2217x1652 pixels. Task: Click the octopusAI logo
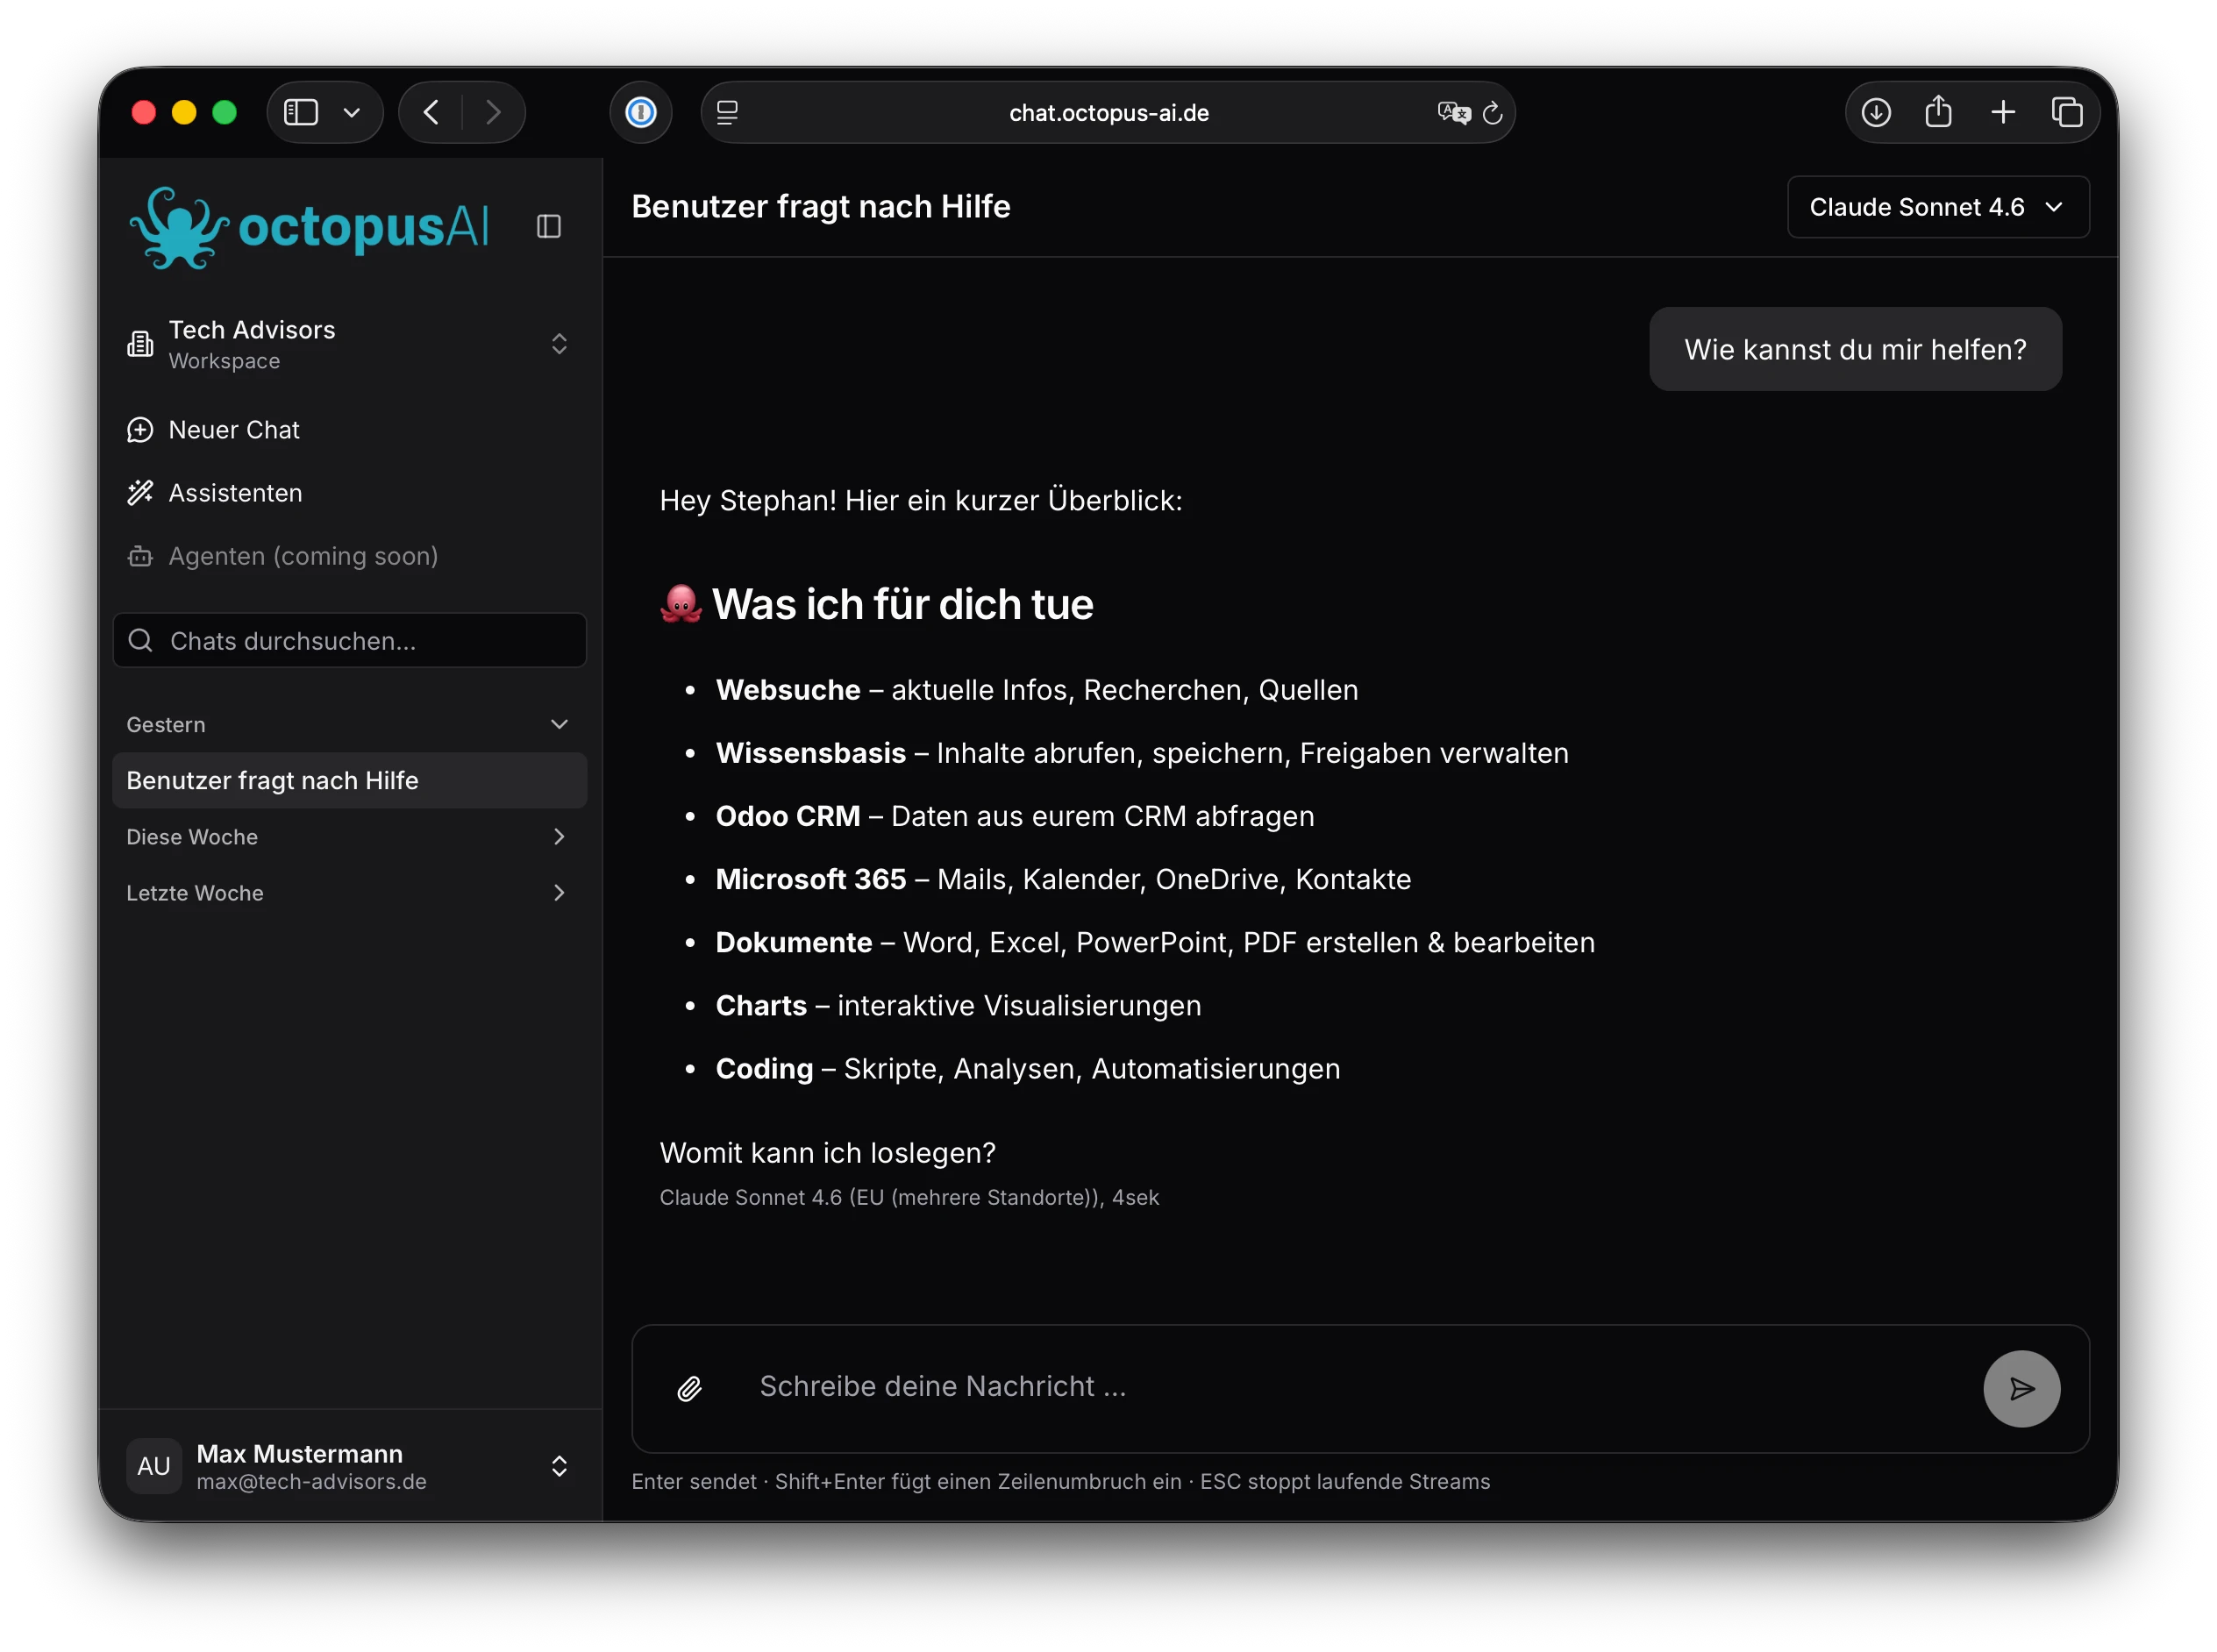(x=310, y=228)
